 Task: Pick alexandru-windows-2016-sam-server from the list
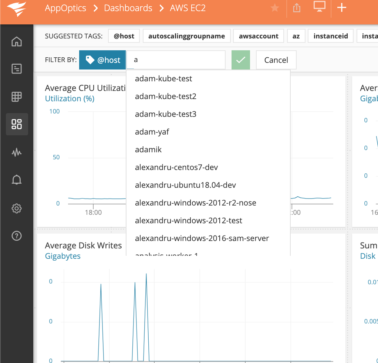tap(202, 238)
